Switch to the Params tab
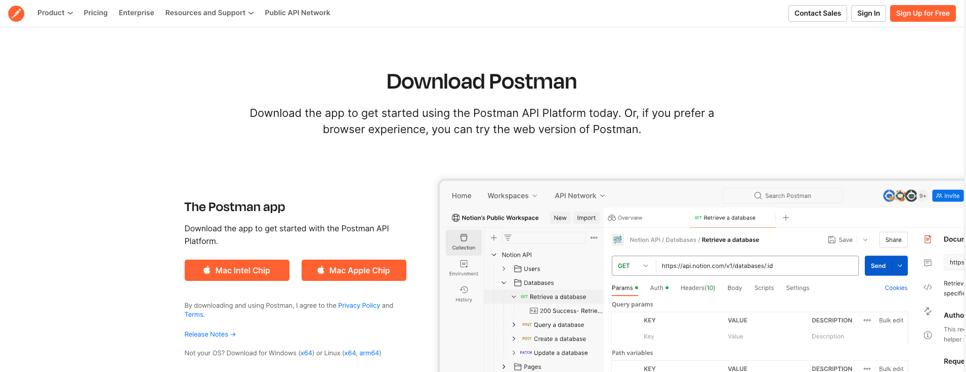 point(625,288)
